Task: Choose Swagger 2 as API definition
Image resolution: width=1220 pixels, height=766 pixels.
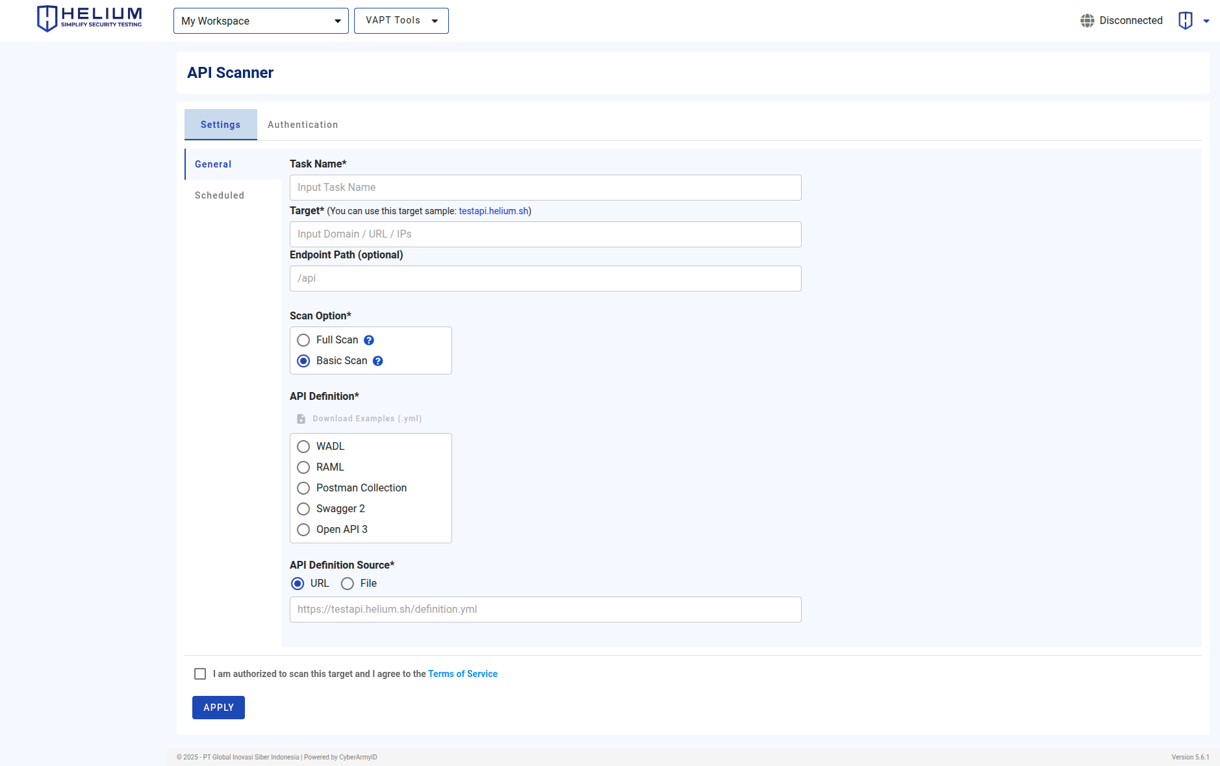Action: click(303, 509)
